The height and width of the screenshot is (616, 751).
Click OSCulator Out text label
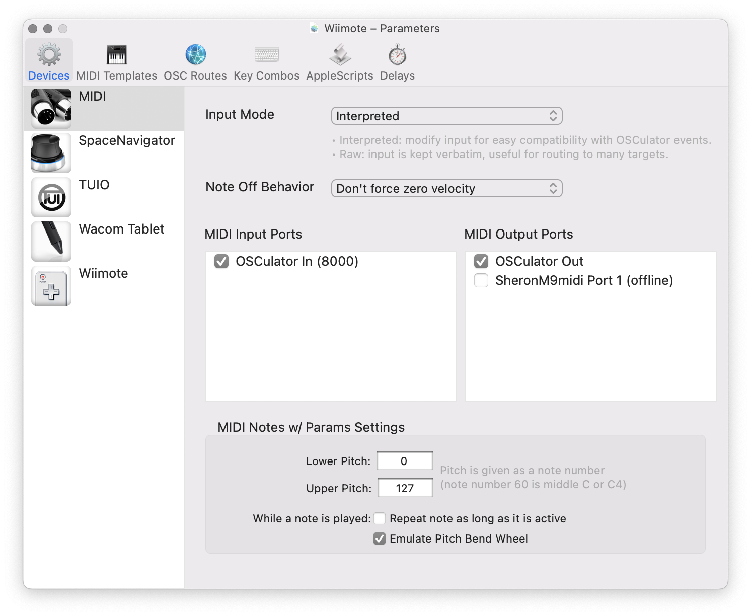(x=539, y=261)
